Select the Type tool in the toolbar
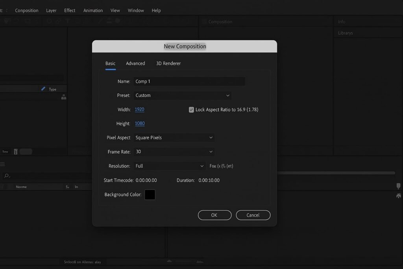 click(68, 21)
